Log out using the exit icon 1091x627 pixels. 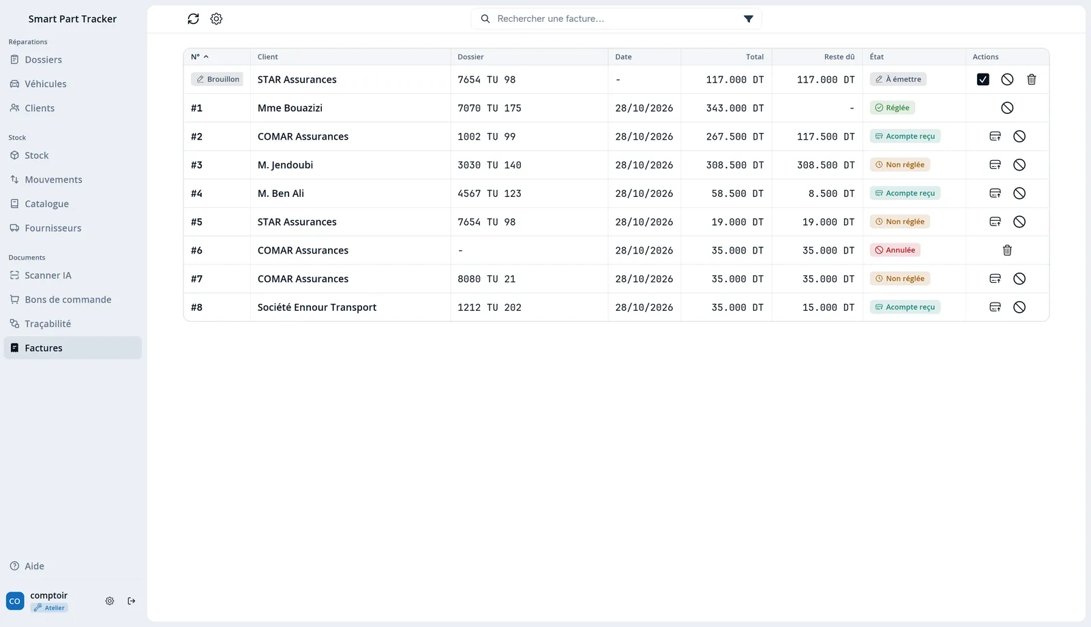132,601
